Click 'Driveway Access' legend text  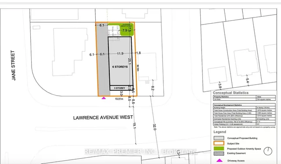point(236,160)
